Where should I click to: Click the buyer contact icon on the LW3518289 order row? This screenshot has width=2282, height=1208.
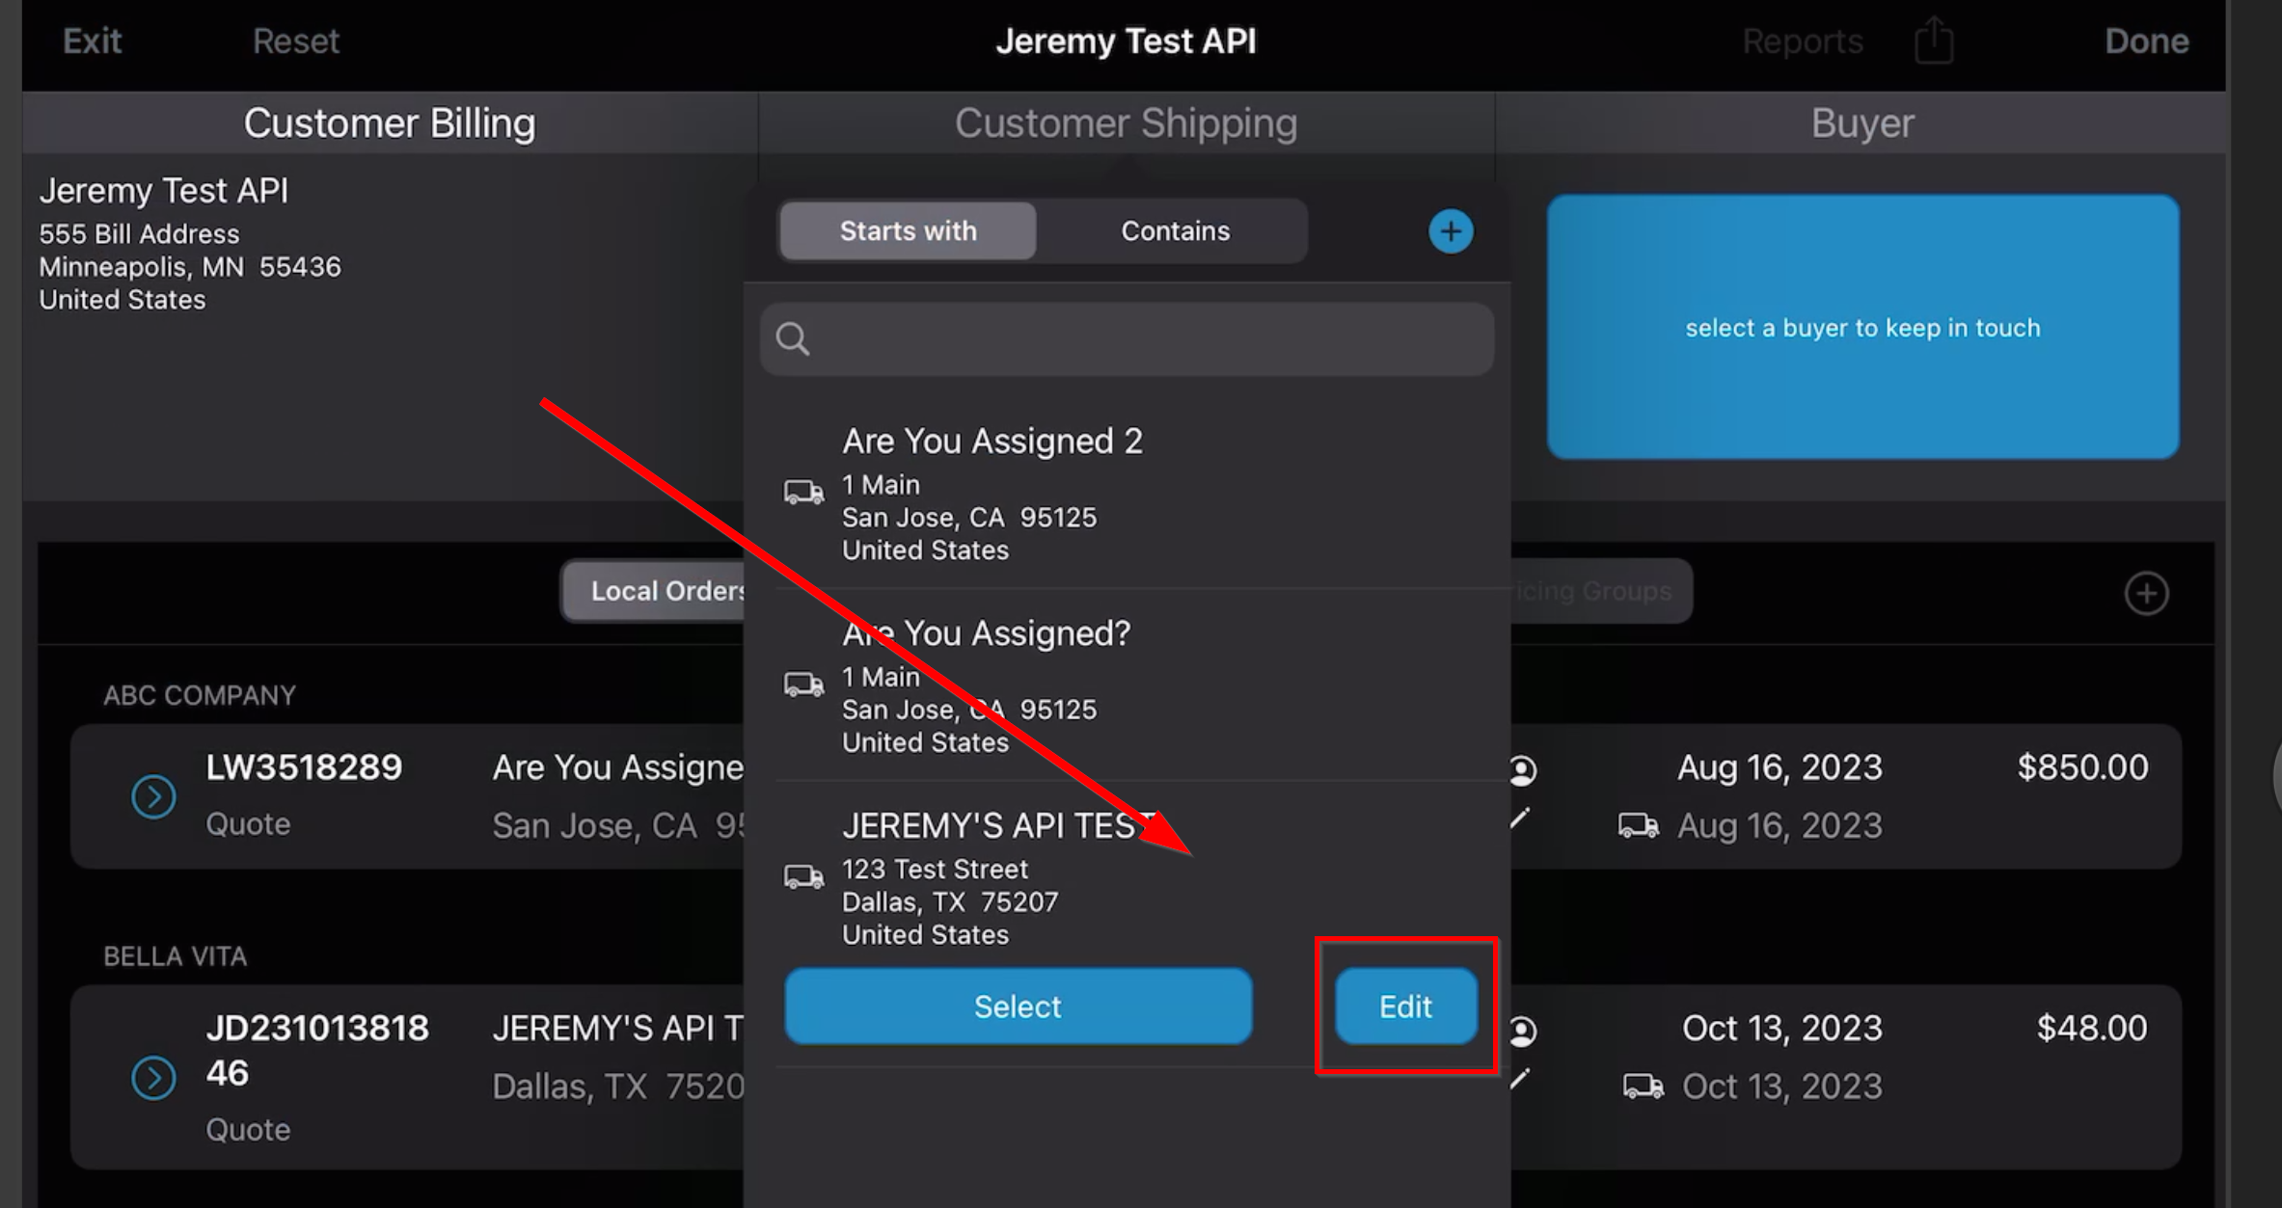coord(1524,770)
